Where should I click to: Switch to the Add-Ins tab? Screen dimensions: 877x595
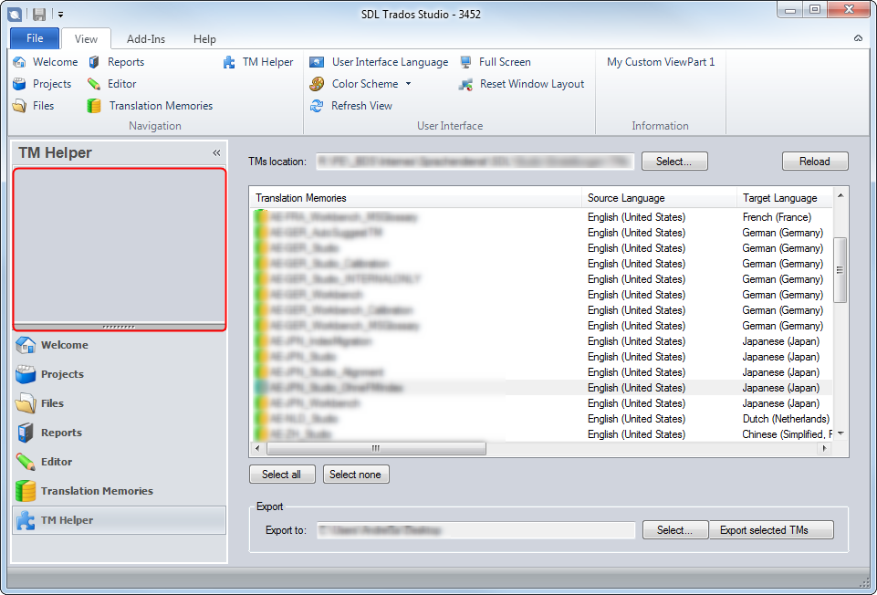146,39
